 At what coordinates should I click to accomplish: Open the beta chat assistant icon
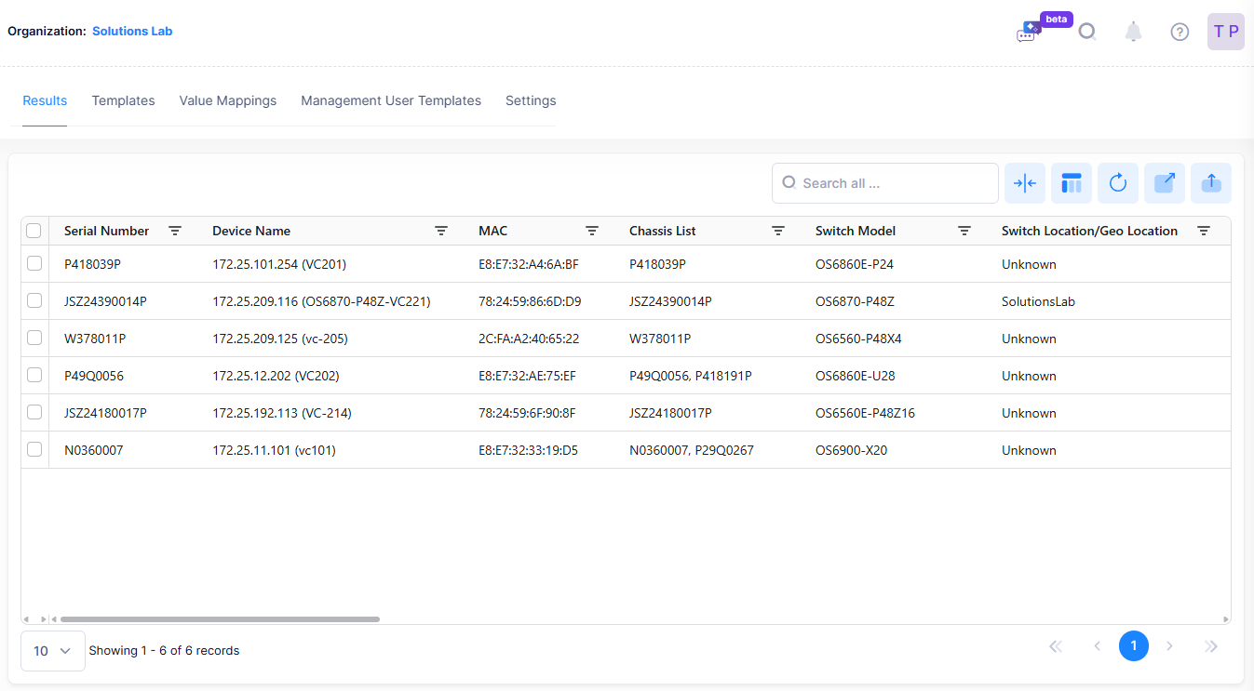[1027, 33]
